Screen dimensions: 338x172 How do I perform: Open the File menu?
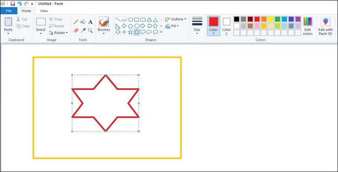[8, 11]
